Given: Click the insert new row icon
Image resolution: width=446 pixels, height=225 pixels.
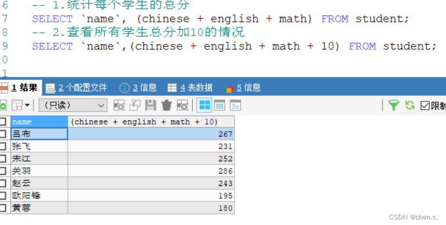Looking at the screenshot, I should pos(119,105).
